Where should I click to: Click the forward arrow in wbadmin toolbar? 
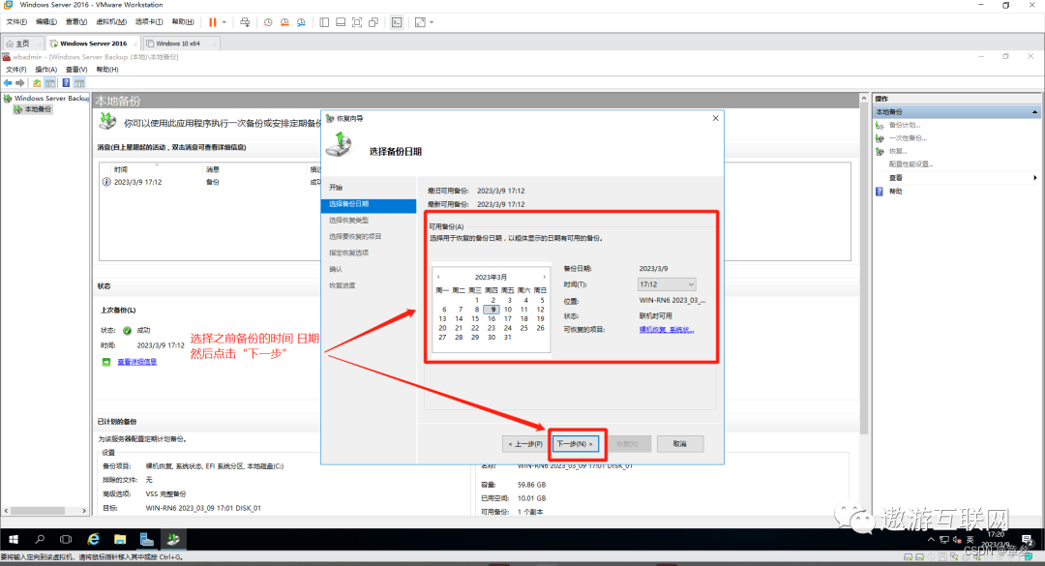tap(20, 82)
